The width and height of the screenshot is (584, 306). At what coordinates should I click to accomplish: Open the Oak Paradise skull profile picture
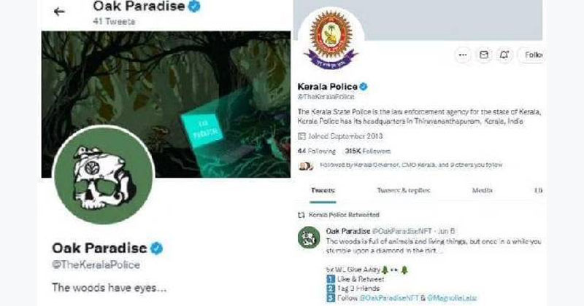[x=104, y=175]
